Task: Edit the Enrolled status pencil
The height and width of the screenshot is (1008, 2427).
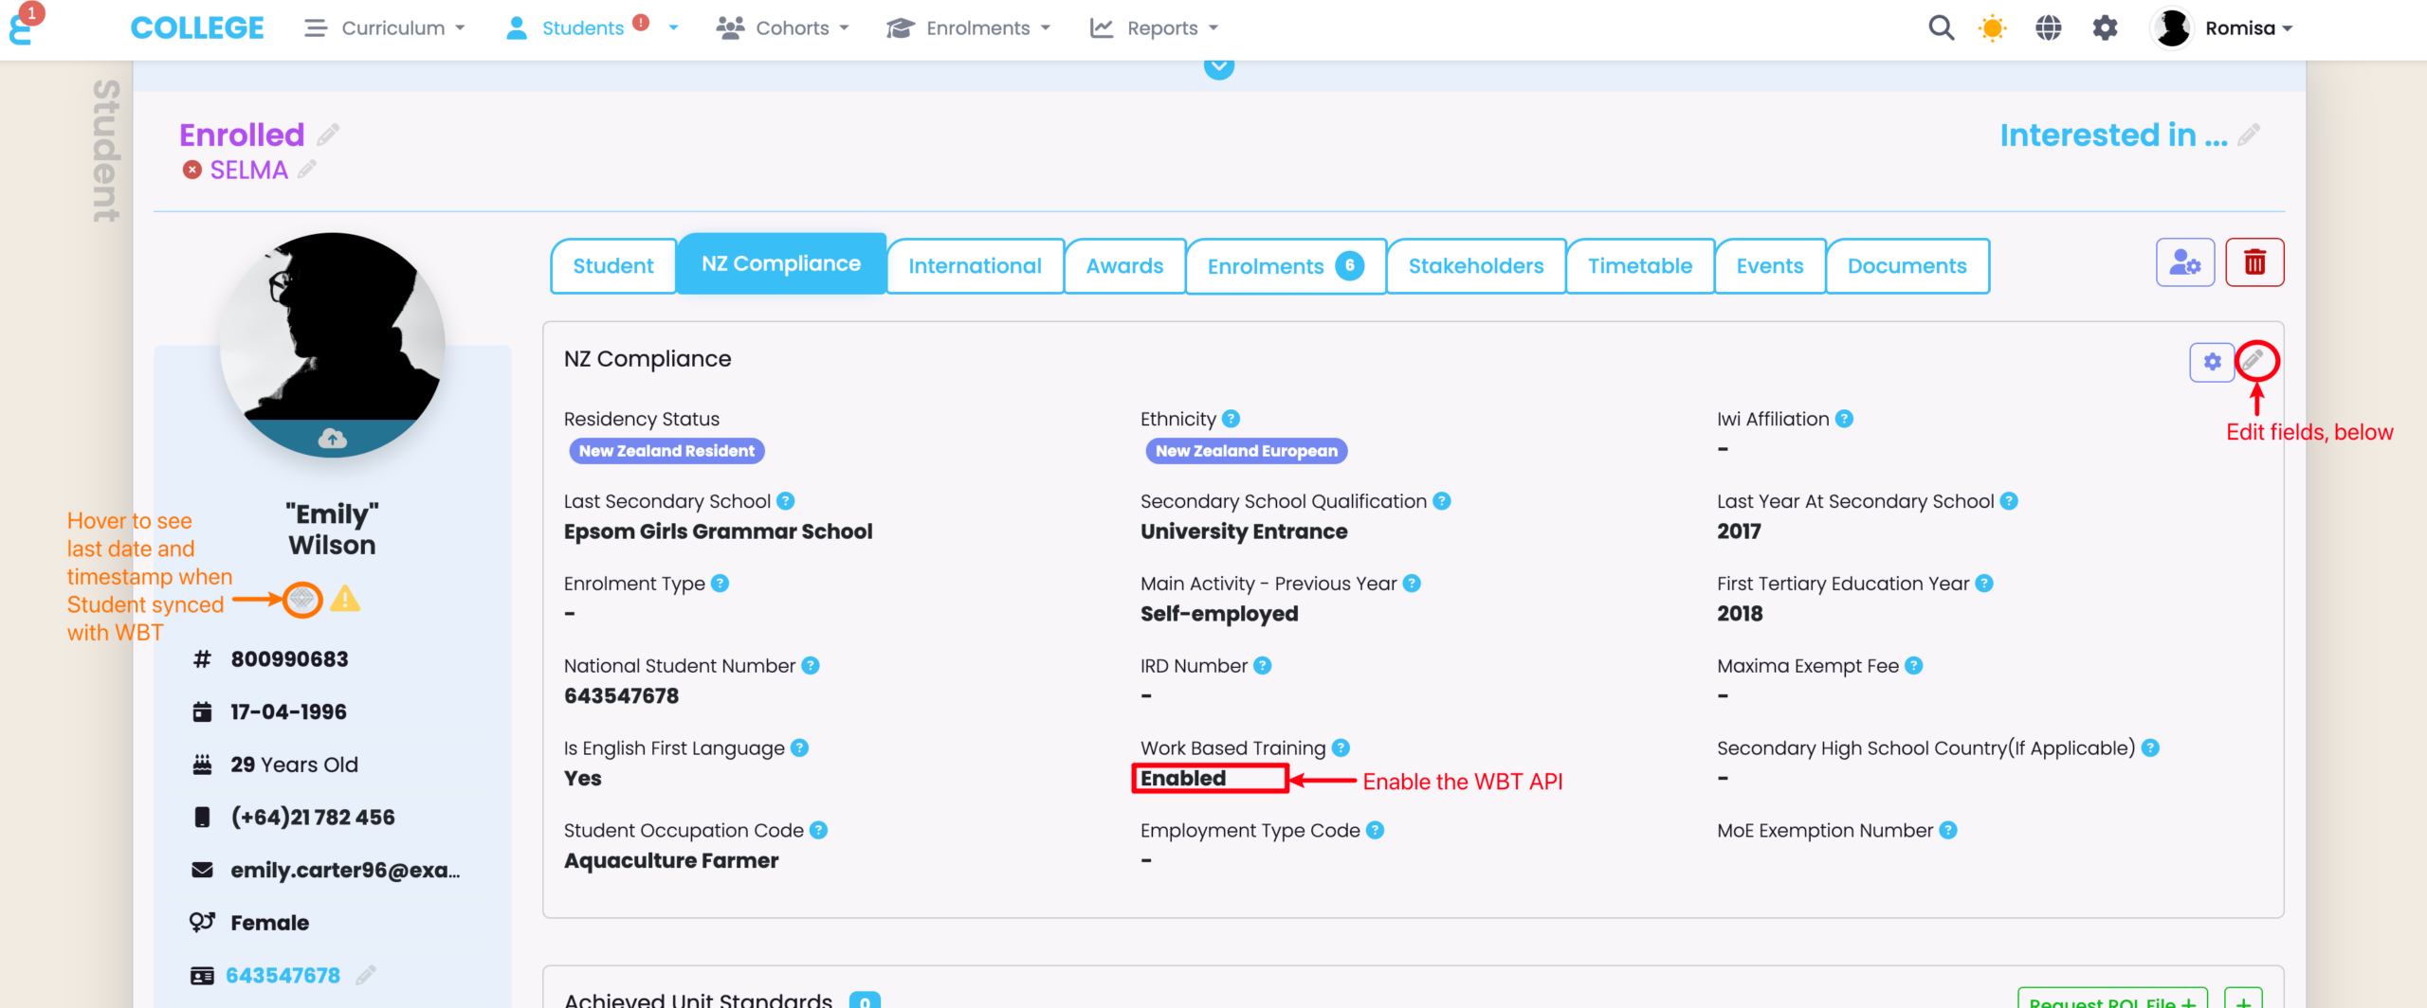Action: (x=328, y=135)
